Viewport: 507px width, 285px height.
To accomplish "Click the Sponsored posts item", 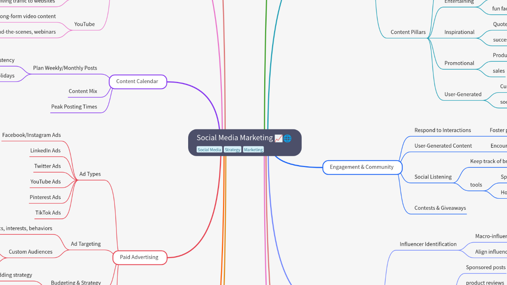I will pos(486,267).
